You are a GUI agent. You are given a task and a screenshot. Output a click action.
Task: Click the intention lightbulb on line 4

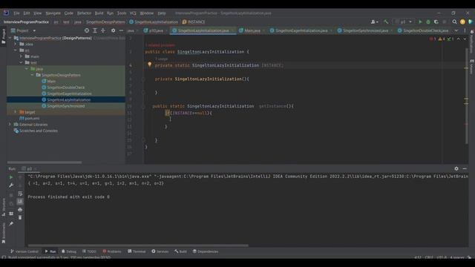point(150,65)
